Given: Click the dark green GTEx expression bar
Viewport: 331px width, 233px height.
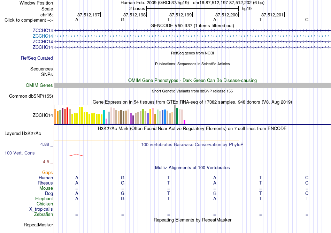Looking at the screenshot, I should 177,116.
